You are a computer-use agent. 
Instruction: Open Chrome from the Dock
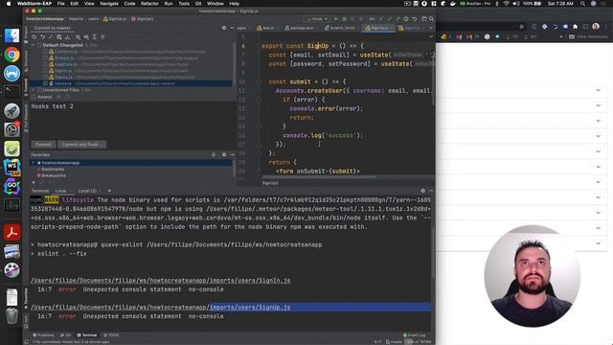pos(11,55)
